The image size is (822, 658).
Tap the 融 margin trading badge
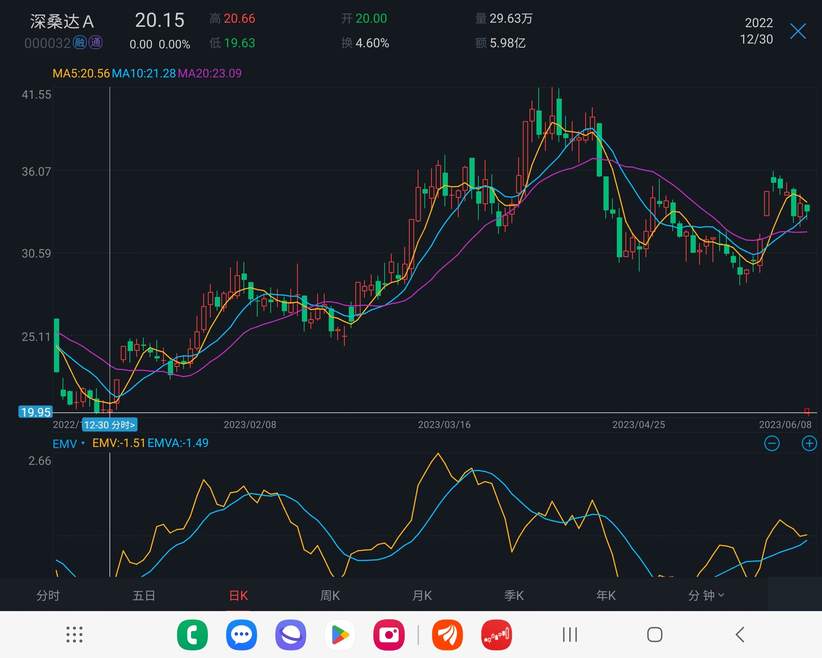80,42
